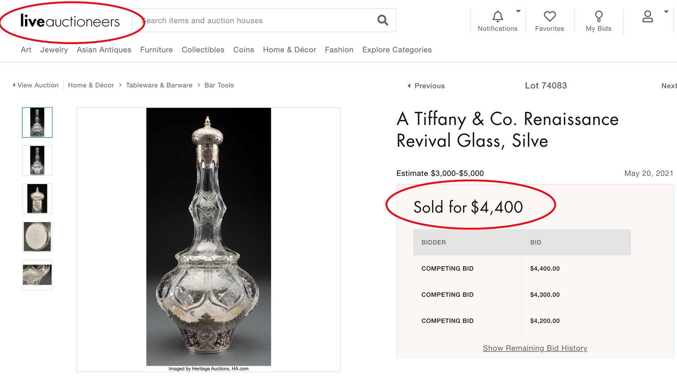The width and height of the screenshot is (677, 379).
Task: Click the Next lot arrow
Action: [x=669, y=86]
